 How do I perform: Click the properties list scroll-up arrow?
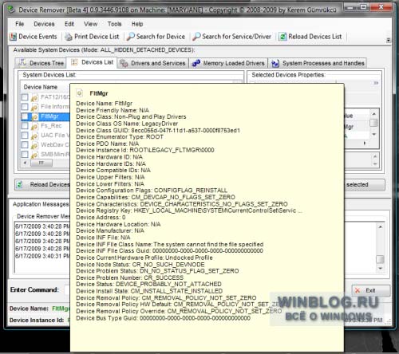[x=374, y=114]
